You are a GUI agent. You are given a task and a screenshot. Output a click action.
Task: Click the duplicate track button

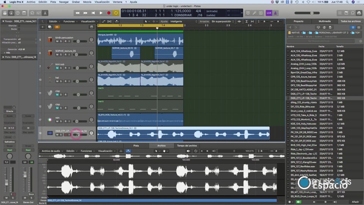pyautogui.click(x=50, y=27)
